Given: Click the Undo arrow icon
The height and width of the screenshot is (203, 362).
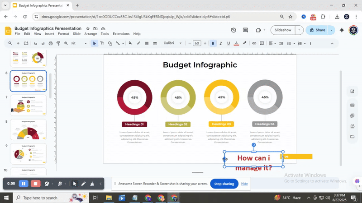Looking at the screenshot, I should pyautogui.click(x=35, y=43).
